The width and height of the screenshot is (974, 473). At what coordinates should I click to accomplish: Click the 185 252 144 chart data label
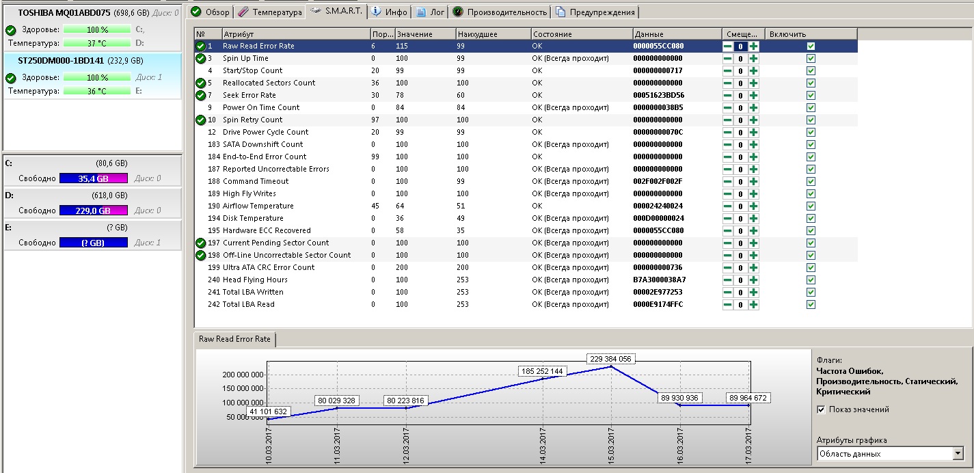[x=542, y=371]
